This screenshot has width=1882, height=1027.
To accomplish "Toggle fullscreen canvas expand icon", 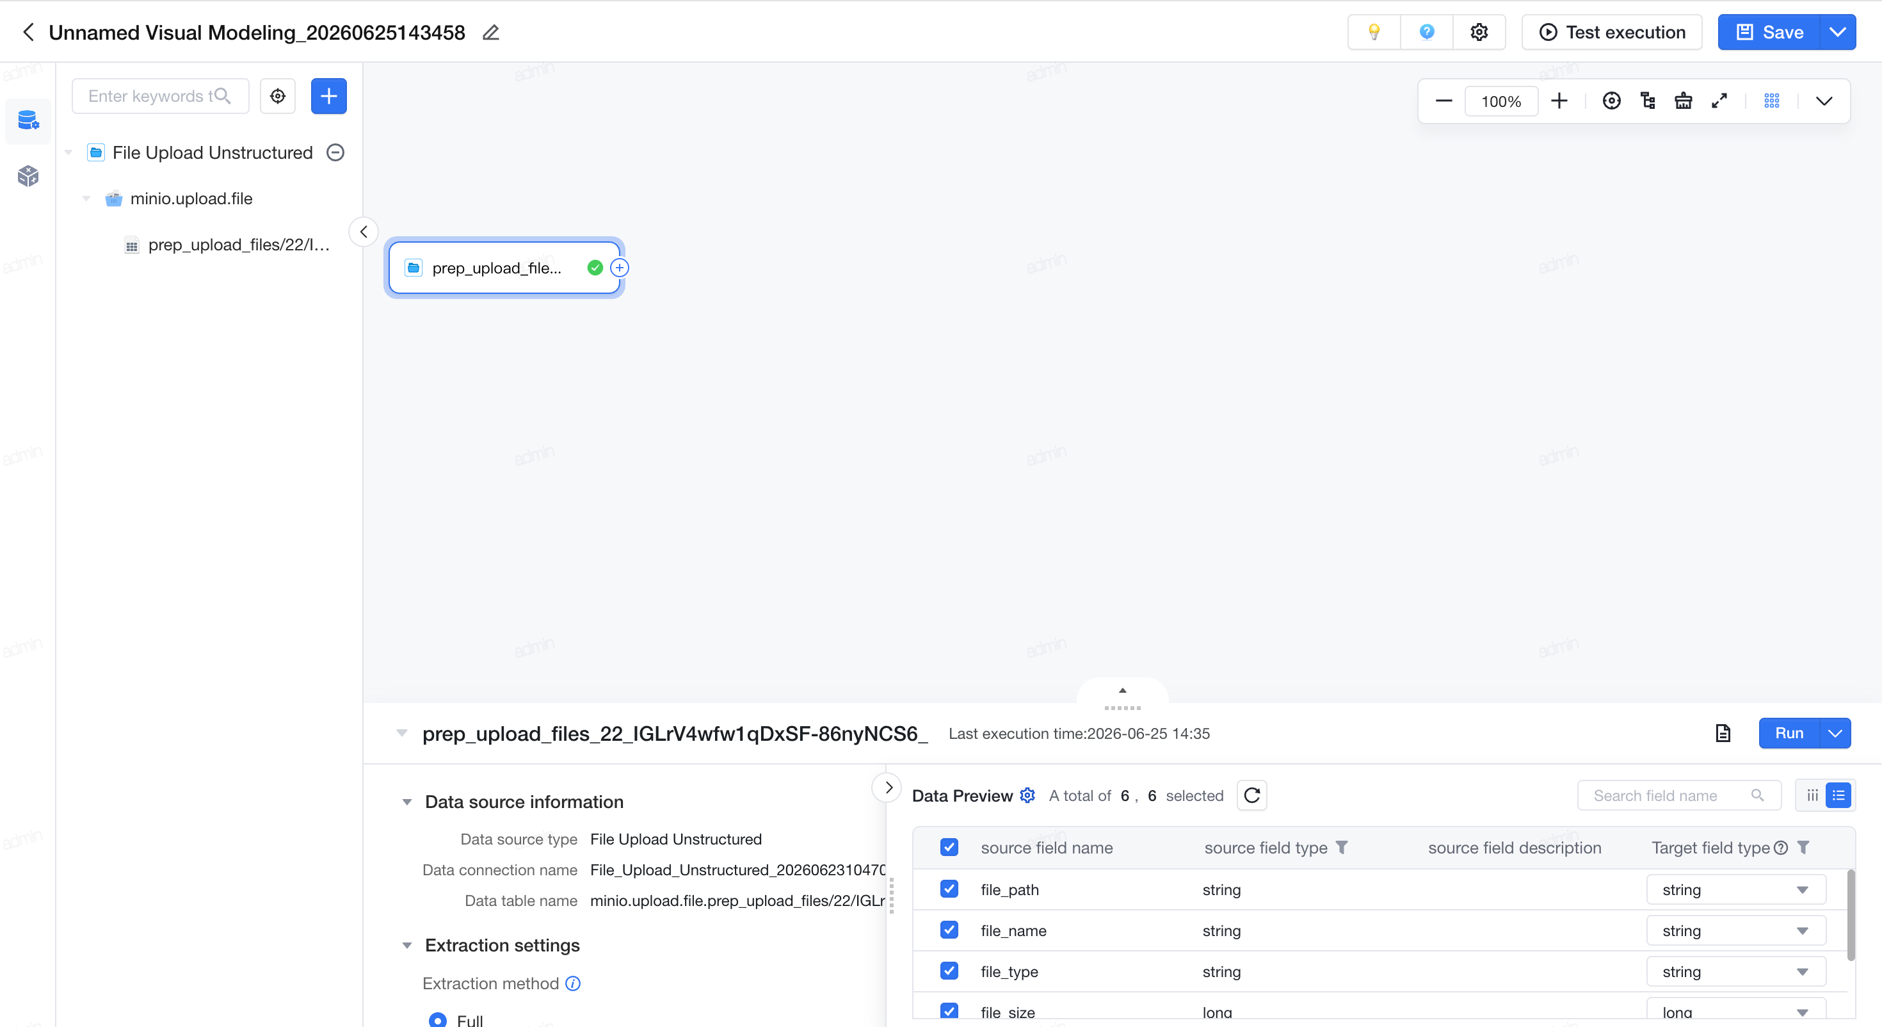I will pyautogui.click(x=1719, y=101).
